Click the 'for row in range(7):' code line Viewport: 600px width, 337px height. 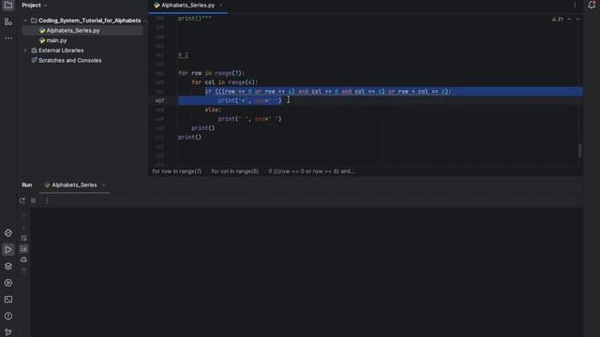click(x=211, y=73)
